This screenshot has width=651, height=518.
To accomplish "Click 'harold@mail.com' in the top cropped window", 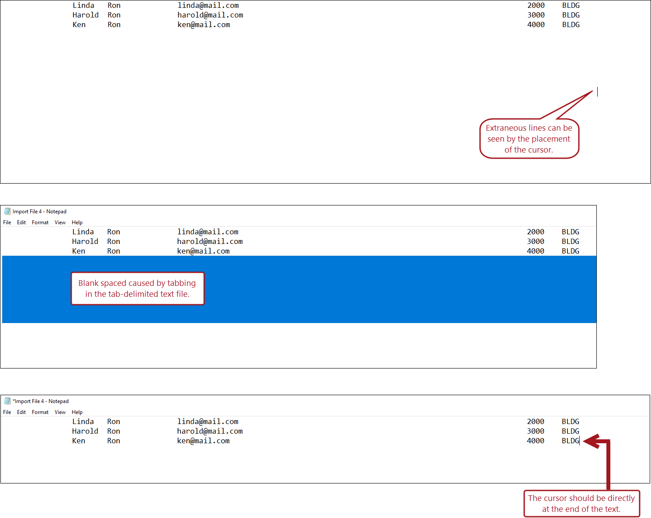I will pos(210,15).
